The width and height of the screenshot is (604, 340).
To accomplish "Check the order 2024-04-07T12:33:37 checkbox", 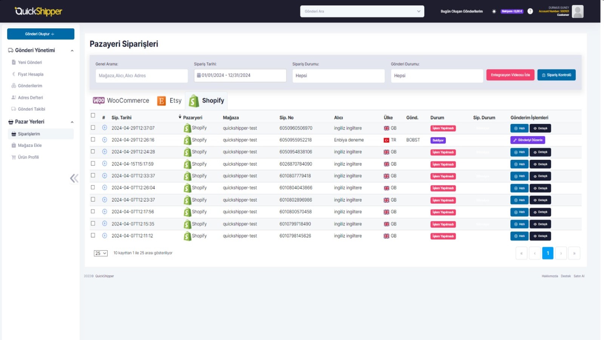I will 93,175.
